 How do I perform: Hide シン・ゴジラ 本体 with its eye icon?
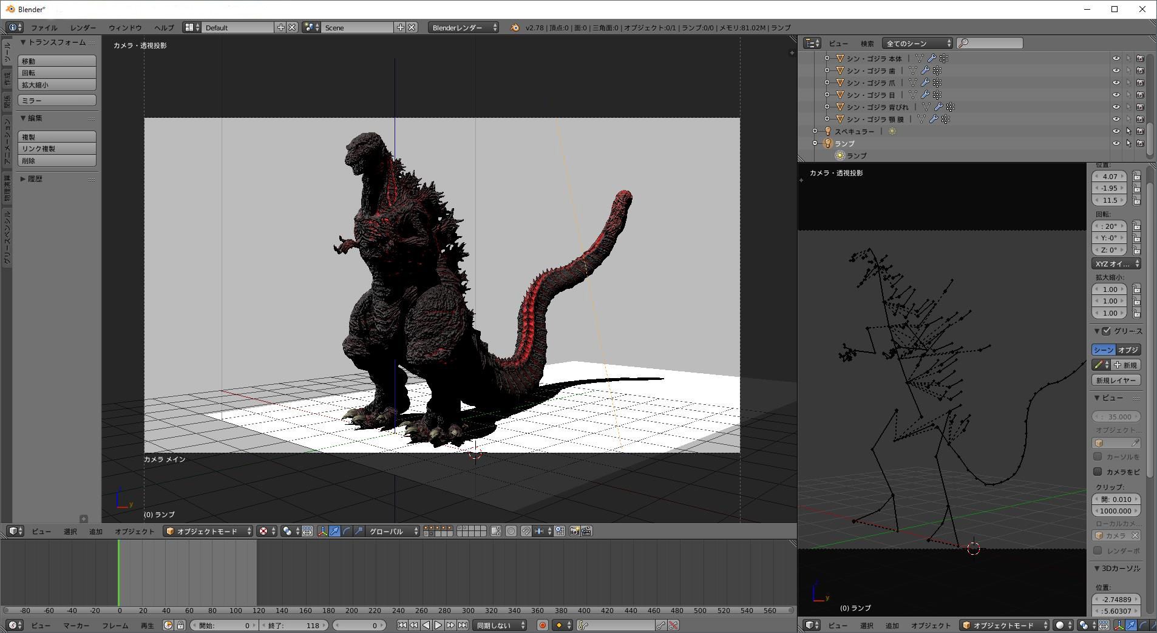1116,59
